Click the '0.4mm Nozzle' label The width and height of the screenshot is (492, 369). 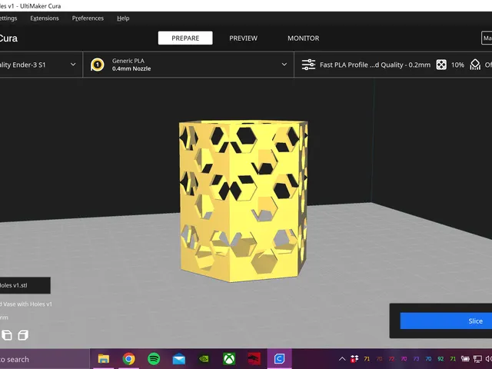[x=131, y=68]
